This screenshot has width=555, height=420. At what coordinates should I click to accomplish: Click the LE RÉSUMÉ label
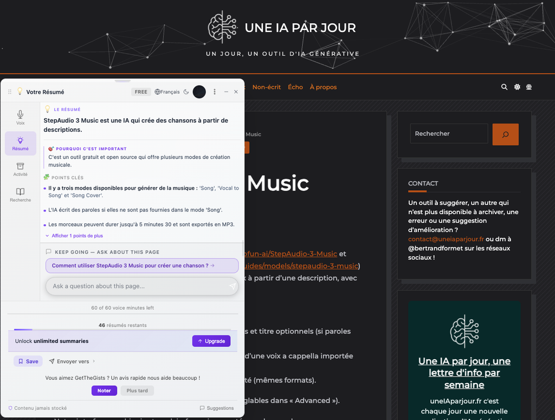[x=67, y=109]
